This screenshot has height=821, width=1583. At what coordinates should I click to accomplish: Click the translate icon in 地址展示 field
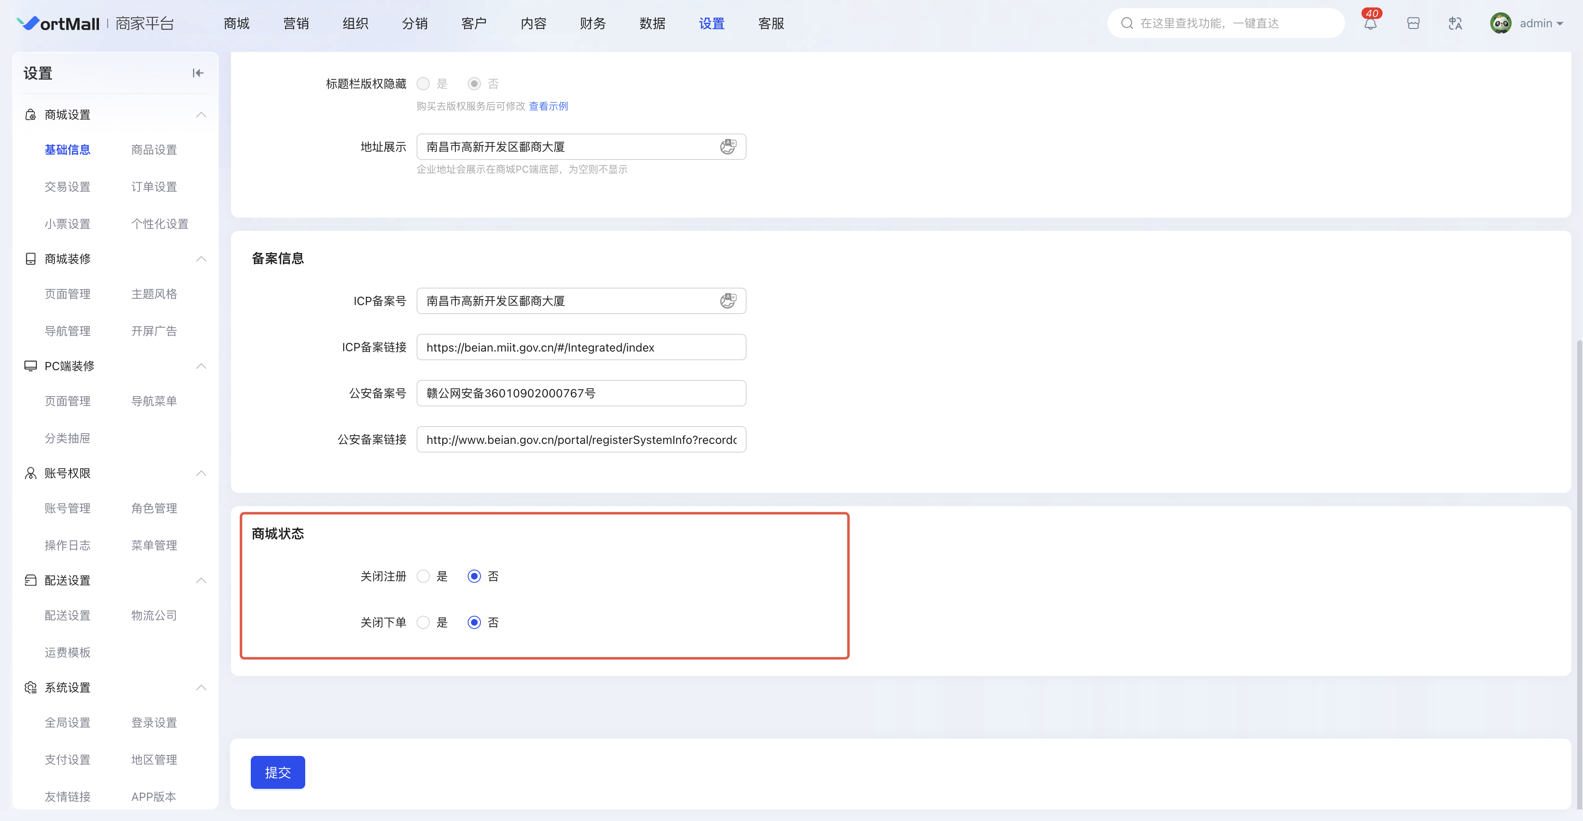click(x=728, y=147)
